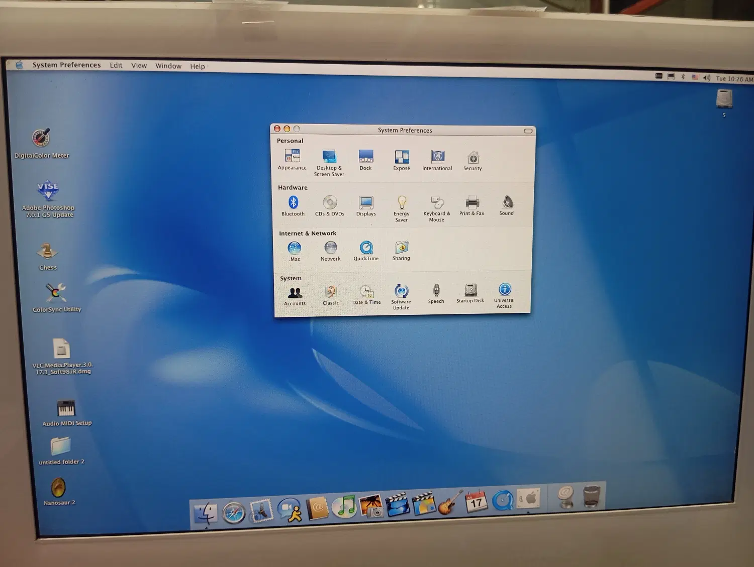Open Bluetooth preferences in Hardware section
The width and height of the screenshot is (754, 567).
click(293, 206)
